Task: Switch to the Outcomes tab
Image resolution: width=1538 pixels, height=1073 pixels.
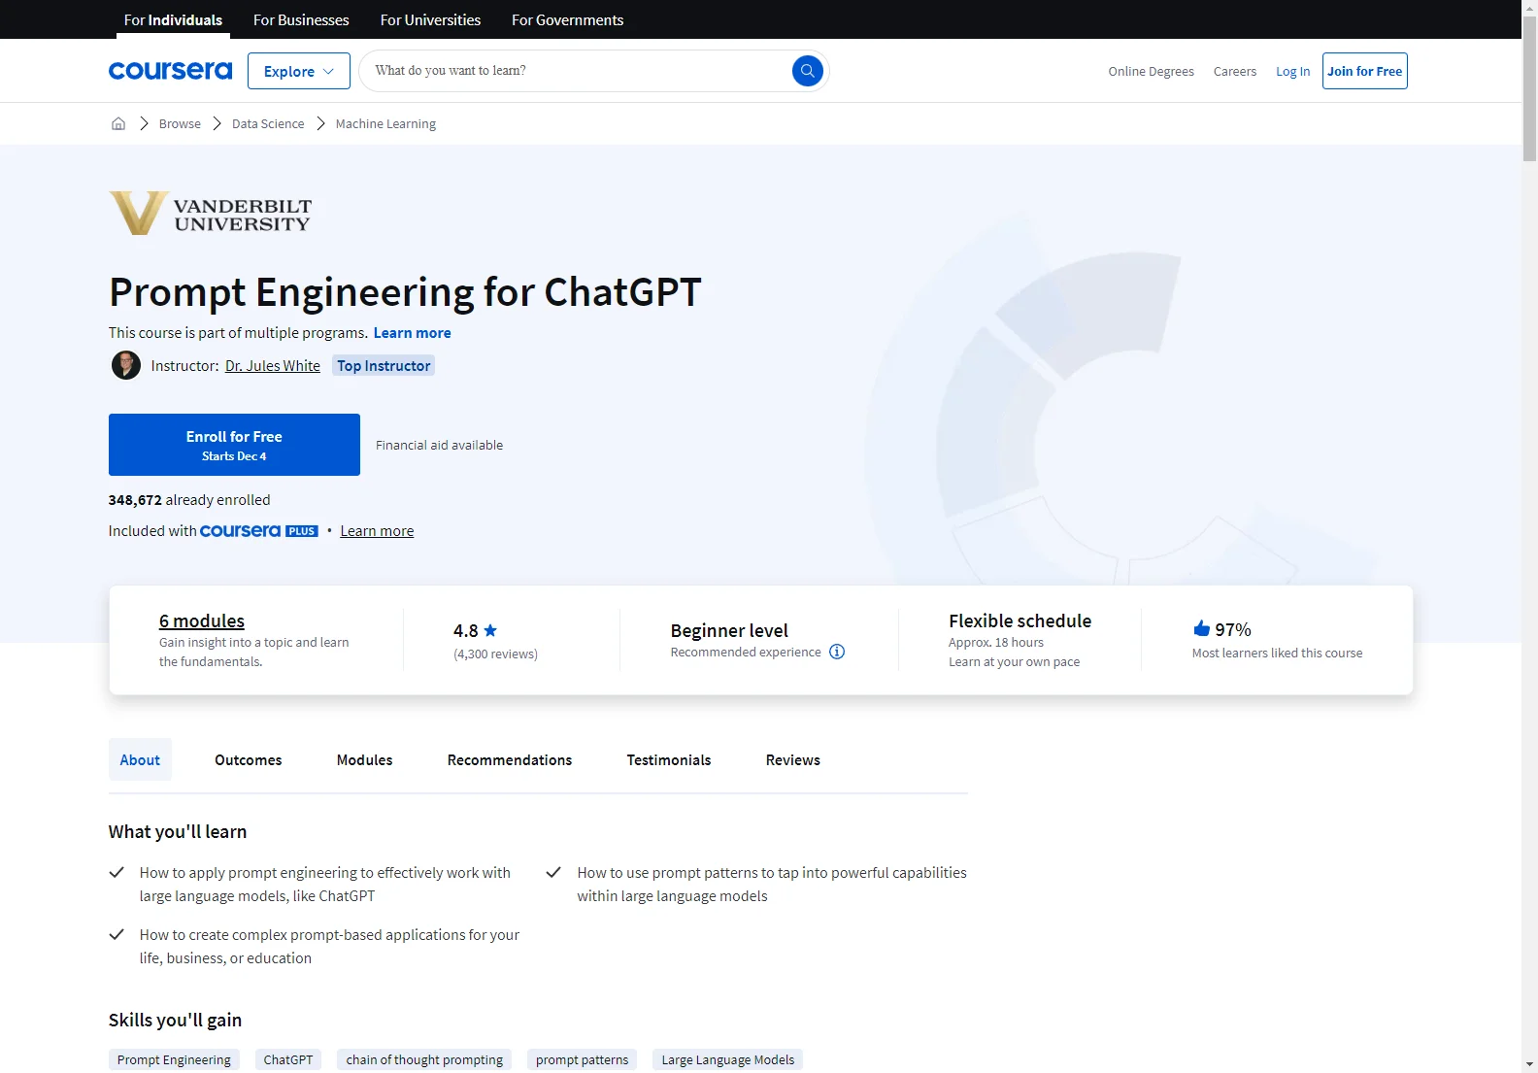Action: (249, 759)
